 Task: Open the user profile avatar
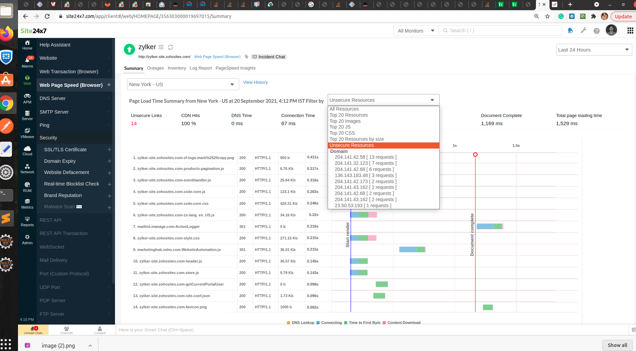coord(612,31)
